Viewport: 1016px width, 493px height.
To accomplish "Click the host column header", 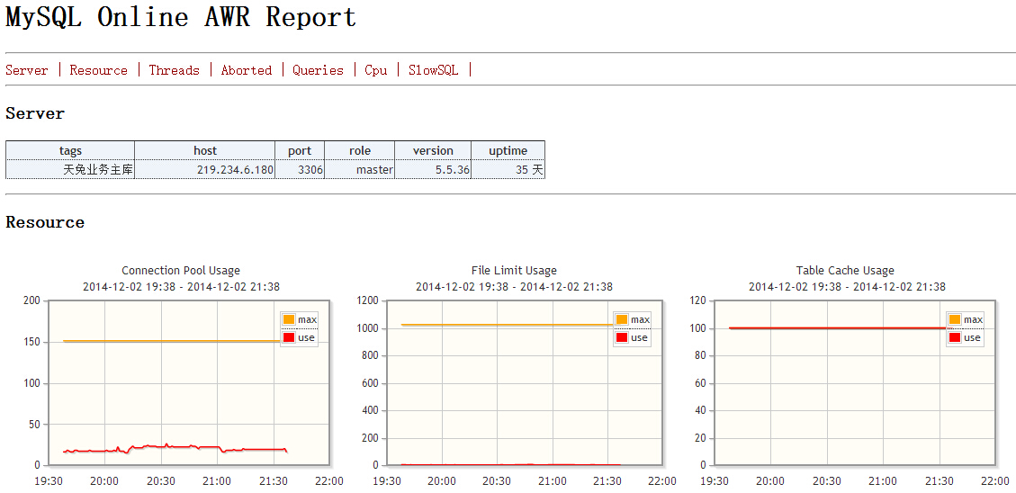I will [x=205, y=150].
